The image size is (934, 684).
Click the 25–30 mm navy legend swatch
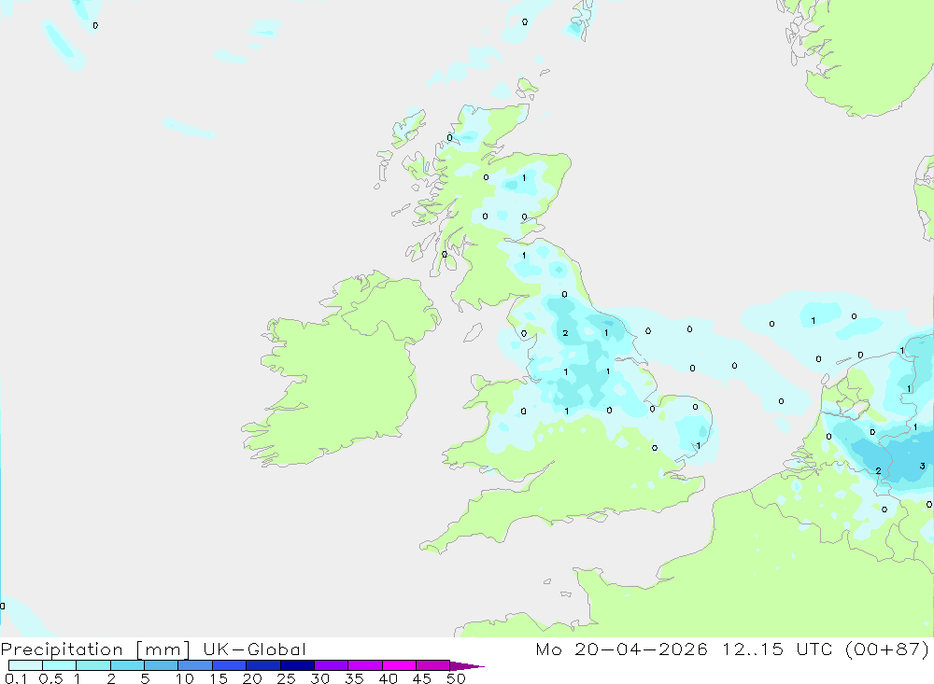coord(297,665)
